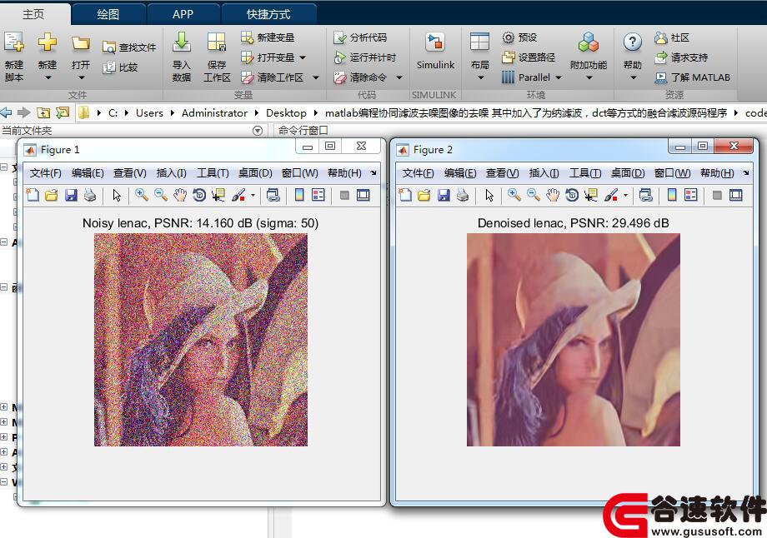Click the yellow plus New icon
Screen dimensions: 767x538
[48, 42]
